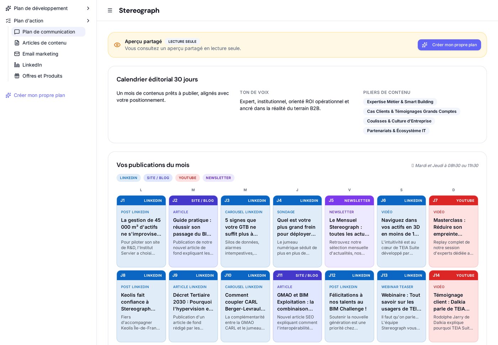This screenshot has width=498, height=345.
Task: Click the Plan d'action checklist icon
Action: (x=9, y=21)
